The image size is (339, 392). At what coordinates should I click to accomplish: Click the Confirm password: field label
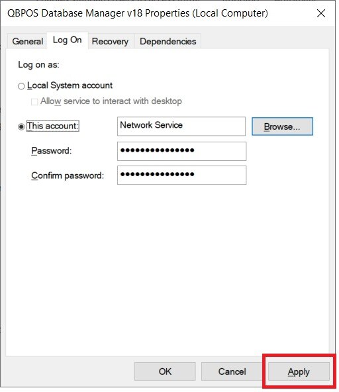(x=68, y=175)
